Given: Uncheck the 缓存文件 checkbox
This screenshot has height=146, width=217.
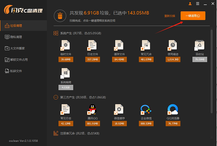Looking at the screenshot, I should point(116,49).
